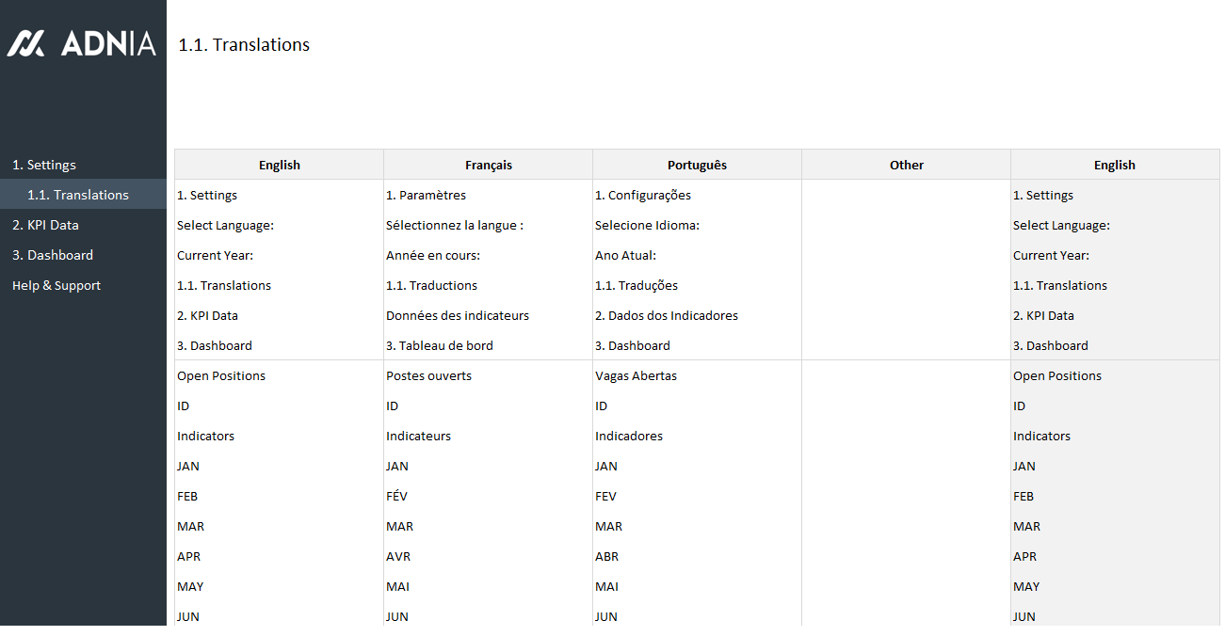Image resolution: width=1225 pixels, height=636 pixels.
Task: Select the Other column header
Action: tap(906, 165)
